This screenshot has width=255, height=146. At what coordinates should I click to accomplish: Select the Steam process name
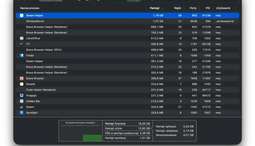[30, 107]
